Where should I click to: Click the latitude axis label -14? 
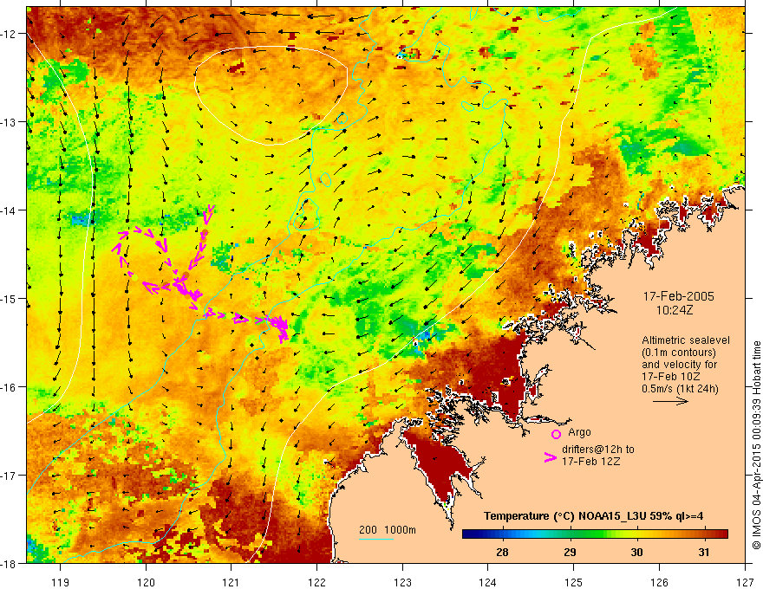click(x=9, y=210)
